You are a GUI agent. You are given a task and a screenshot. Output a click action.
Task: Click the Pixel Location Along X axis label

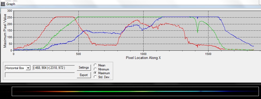(x=143, y=58)
